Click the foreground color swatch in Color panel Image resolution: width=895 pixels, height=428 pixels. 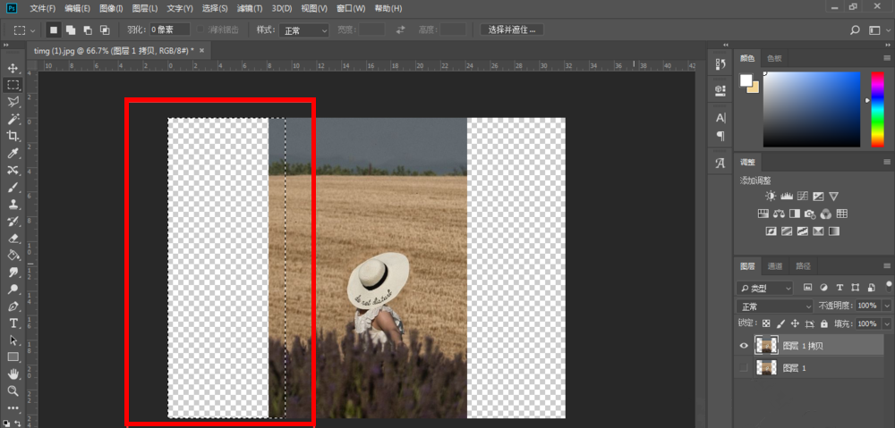(745, 80)
